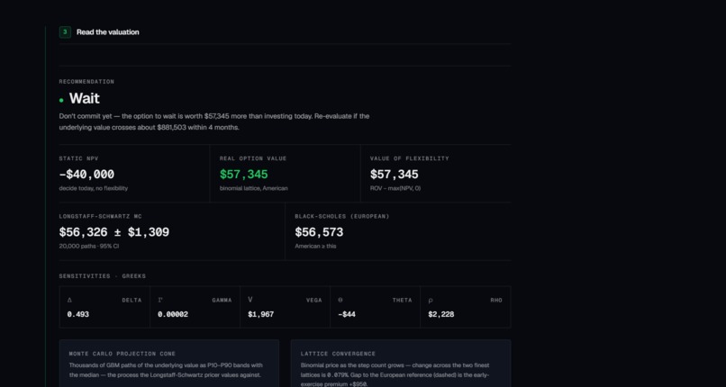Click the Value of Flexibility label
The height and width of the screenshot is (387, 726).
click(x=409, y=158)
